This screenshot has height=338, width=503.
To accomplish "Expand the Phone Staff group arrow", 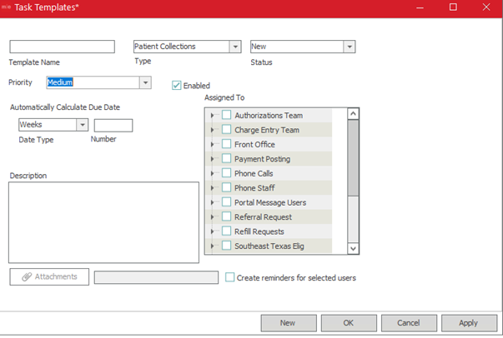I will 213,188.
